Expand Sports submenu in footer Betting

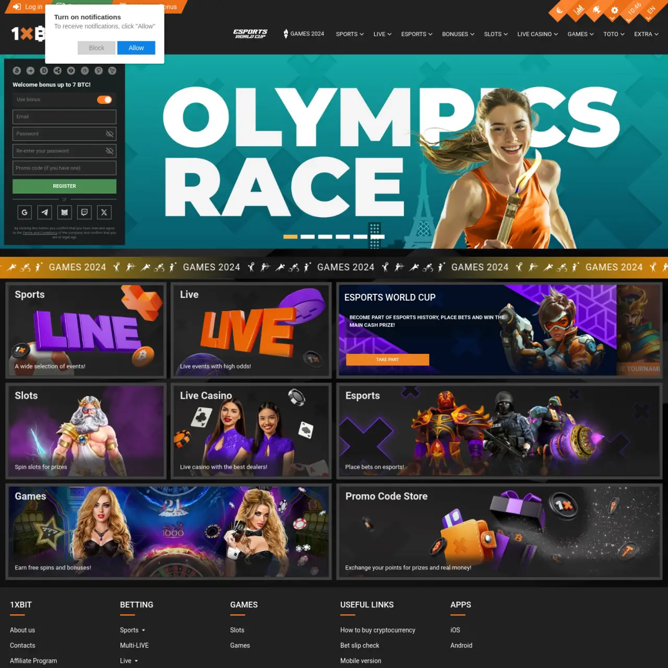coord(143,630)
